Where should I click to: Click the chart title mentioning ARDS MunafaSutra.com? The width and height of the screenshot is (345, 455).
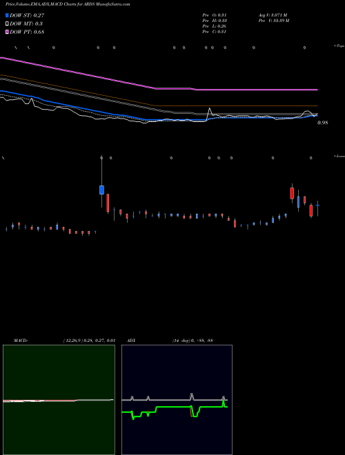click(68, 4)
